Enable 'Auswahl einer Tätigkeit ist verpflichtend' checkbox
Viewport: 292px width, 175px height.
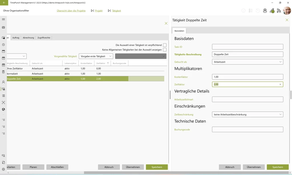pyautogui.click(x=165, y=45)
